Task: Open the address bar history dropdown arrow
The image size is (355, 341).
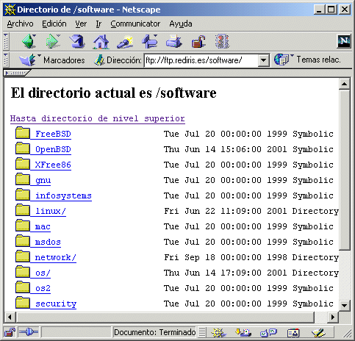Action: click(264, 60)
